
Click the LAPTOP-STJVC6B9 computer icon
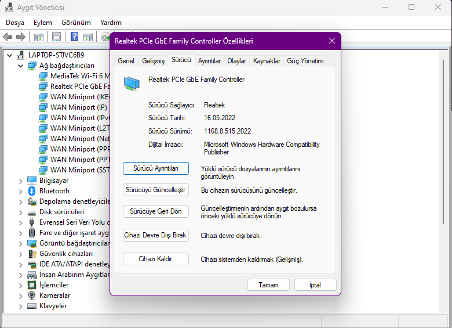[x=20, y=55]
